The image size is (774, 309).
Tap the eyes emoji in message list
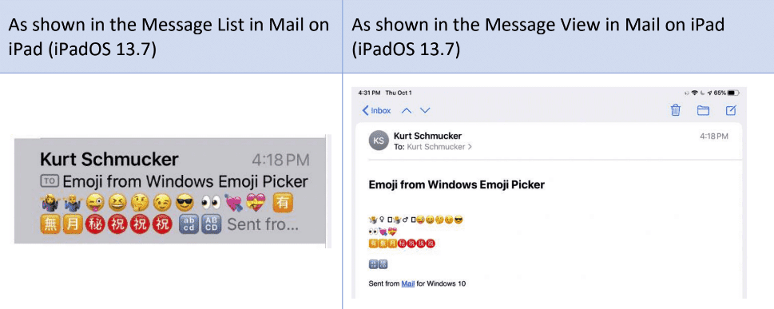tap(211, 203)
